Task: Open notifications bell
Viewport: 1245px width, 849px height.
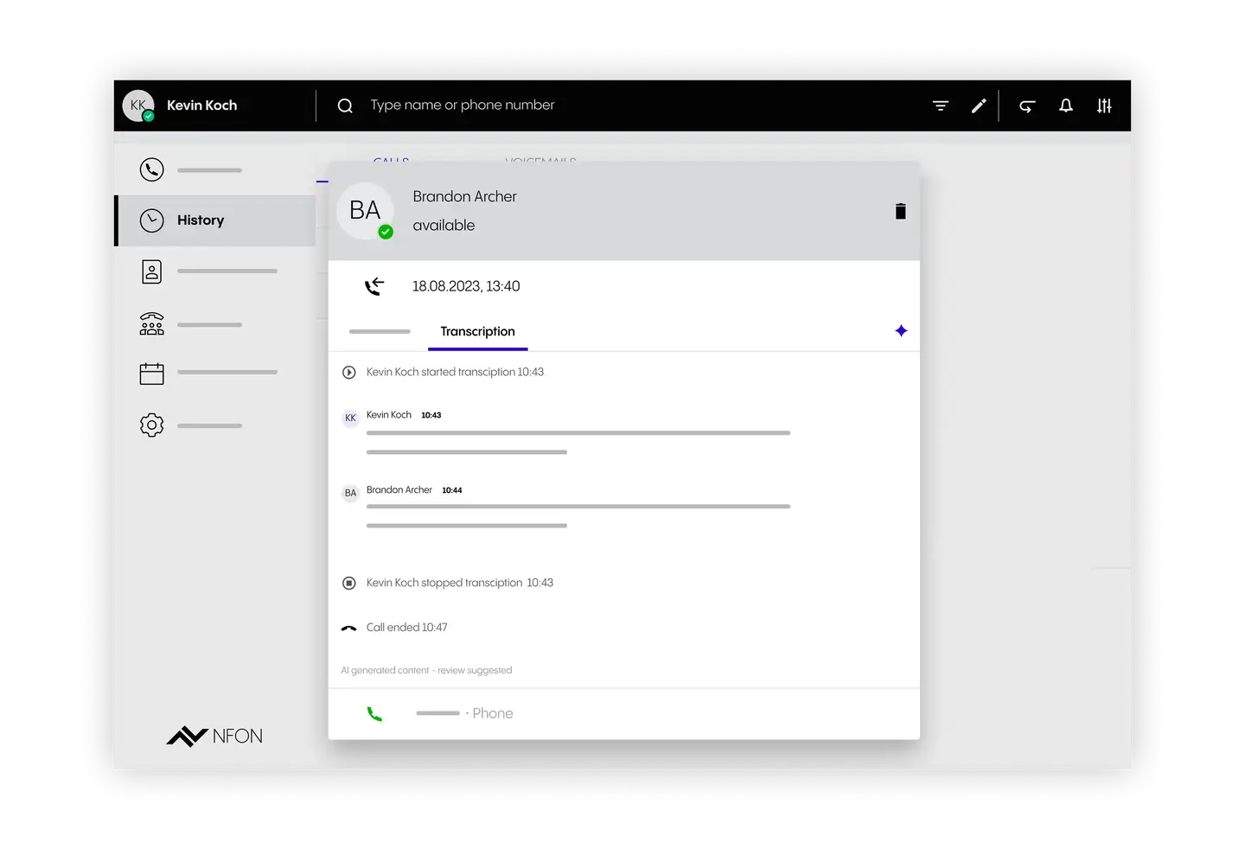Action: pyautogui.click(x=1066, y=105)
